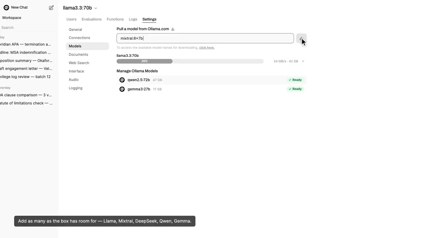
Task: Select the Settings tab
Action: click(x=149, y=19)
